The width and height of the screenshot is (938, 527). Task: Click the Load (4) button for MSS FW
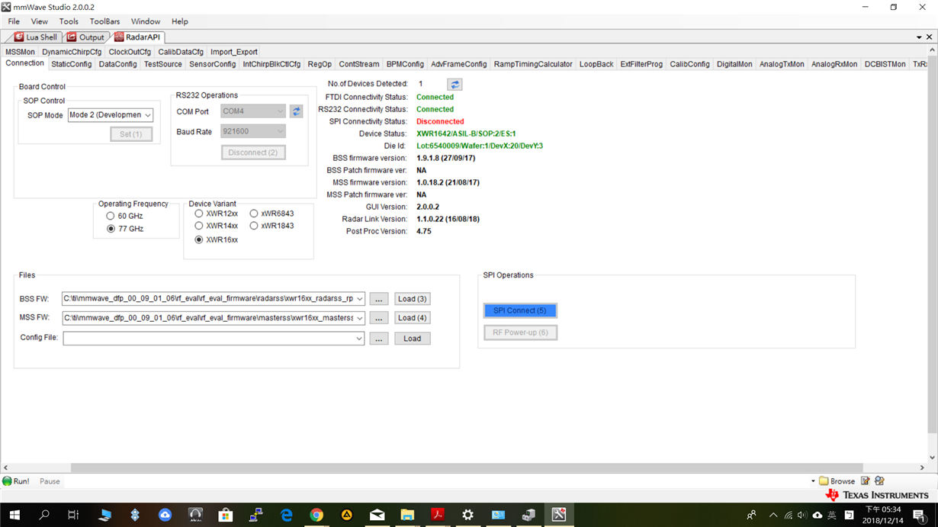click(413, 318)
